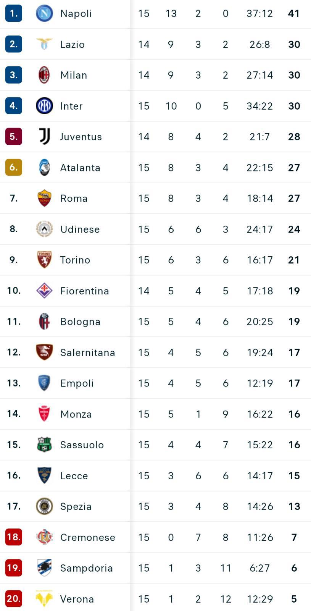Click the gold rank 6 badge
Image resolution: width=311 pixels, height=611 pixels.
[x=14, y=167]
